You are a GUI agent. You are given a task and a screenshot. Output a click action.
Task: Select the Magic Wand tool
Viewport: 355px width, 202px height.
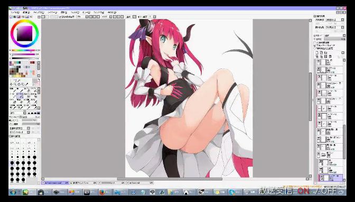[19, 80]
